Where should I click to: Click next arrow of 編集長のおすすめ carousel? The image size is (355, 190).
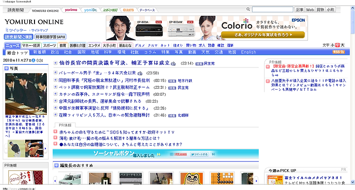[256, 181]
